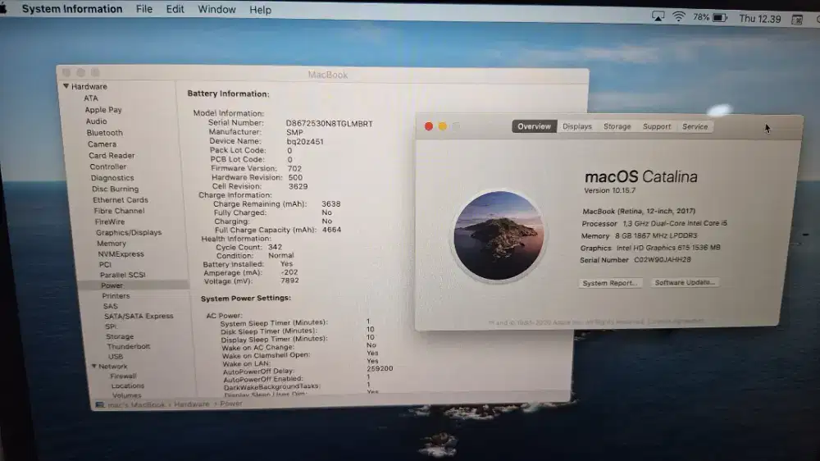Screen dimensions: 820x461
Task: Click the computer icon in the path bar
Action: click(x=100, y=405)
